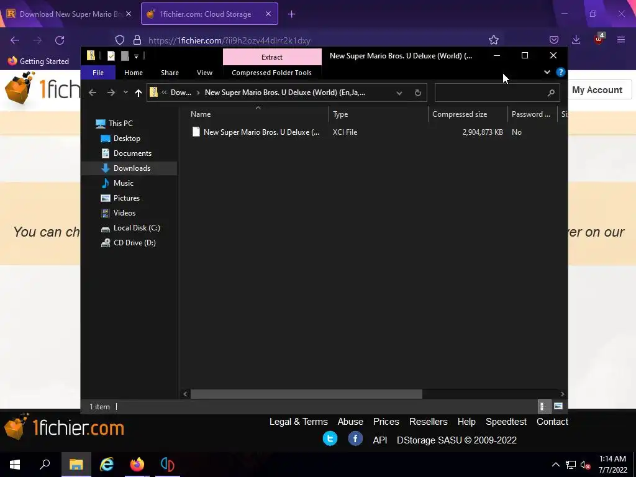Expand the ribbon with the chevron
The image size is (636, 477).
547,72
